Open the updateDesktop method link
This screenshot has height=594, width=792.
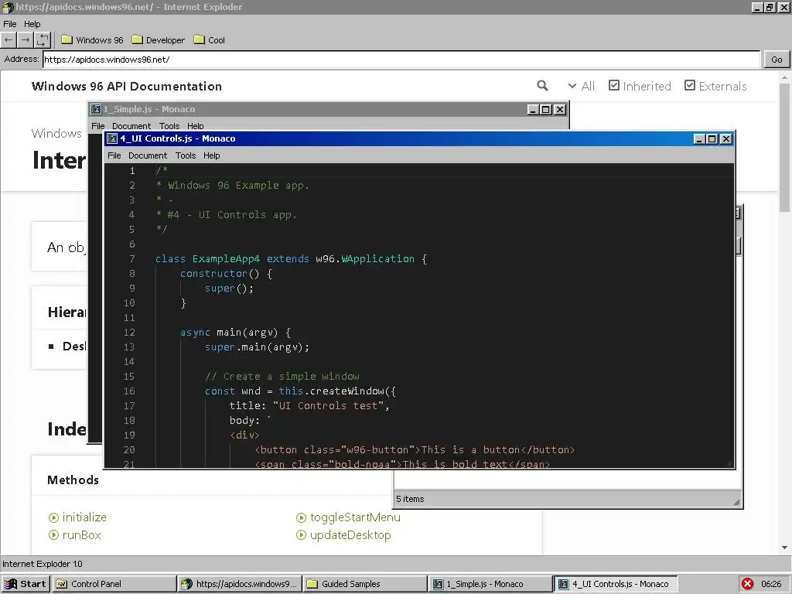350,535
